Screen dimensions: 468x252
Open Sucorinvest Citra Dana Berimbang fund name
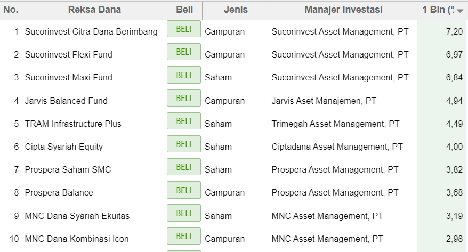tap(91, 31)
